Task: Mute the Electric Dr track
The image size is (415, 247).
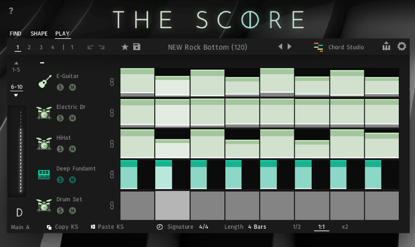Action: tap(73, 118)
